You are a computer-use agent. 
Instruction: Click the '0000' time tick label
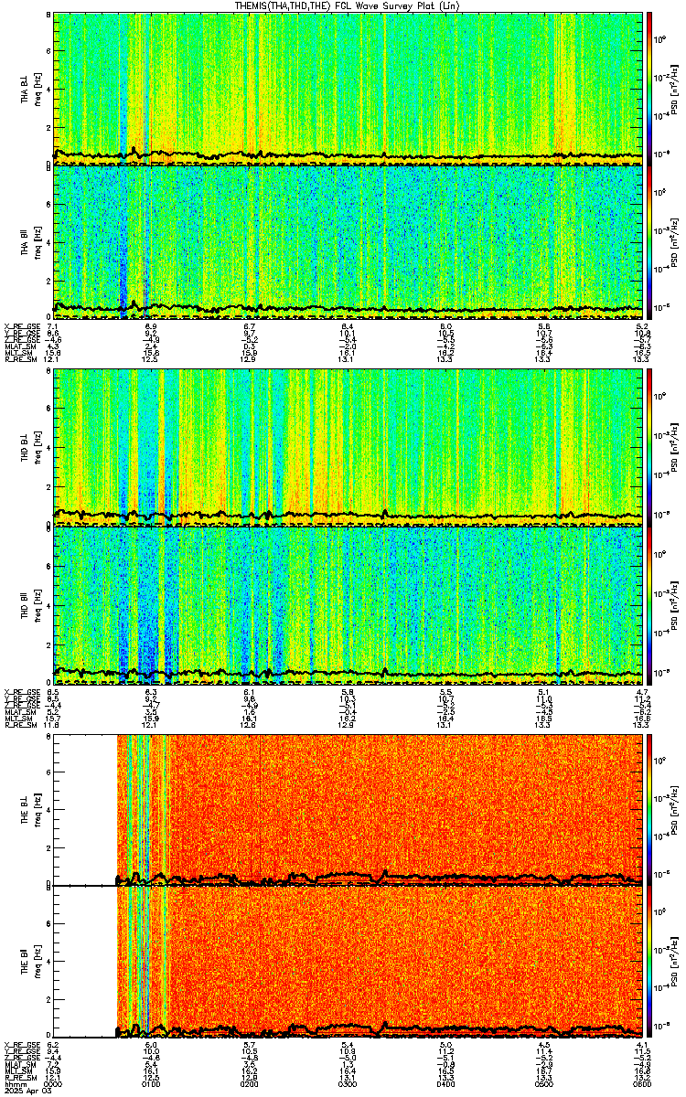pyautogui.click(x=53, y=1083)
